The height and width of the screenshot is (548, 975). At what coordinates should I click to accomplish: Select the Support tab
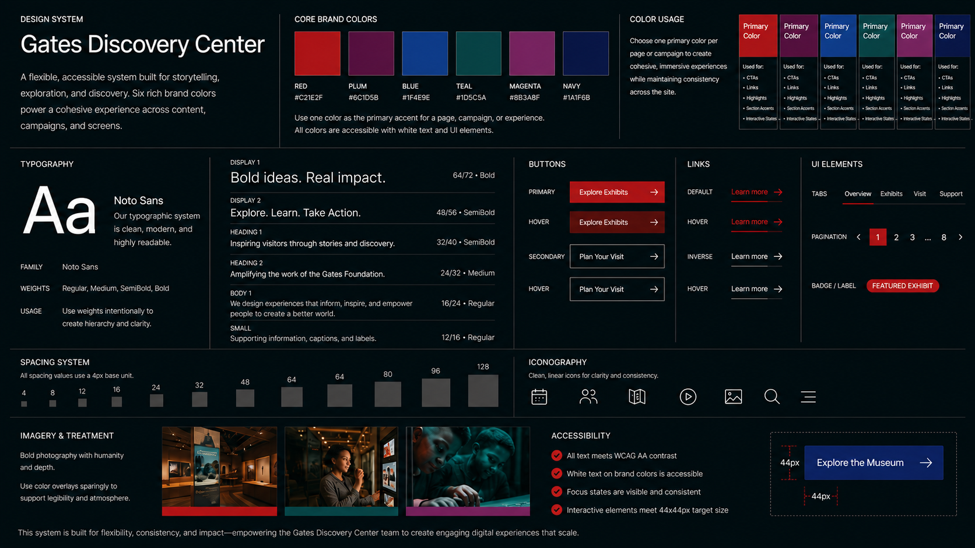click(951, 194)
